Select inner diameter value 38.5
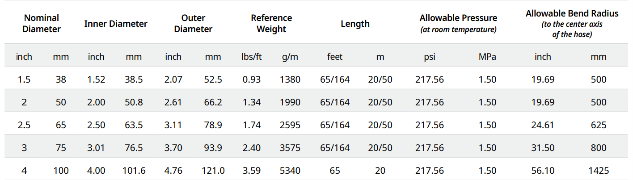The height and width of the screenshot is (180, 633). [134, 80]
